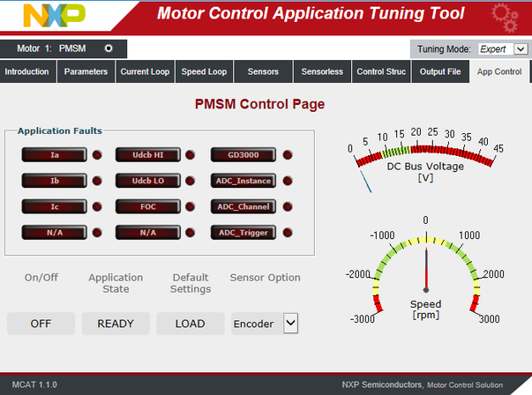The width and height of the screenshot is (532, 395).
Task: Click the Expert tuning mode field
Action: pyautogui.click(x=496, y=49)
